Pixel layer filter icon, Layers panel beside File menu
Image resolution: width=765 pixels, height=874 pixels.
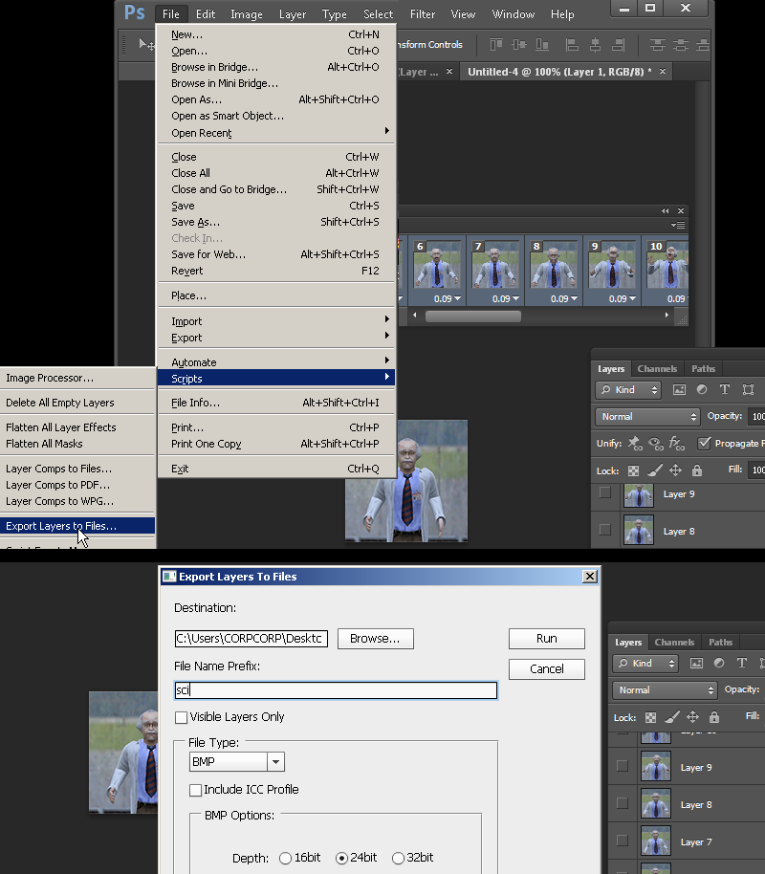coord(679,389)
